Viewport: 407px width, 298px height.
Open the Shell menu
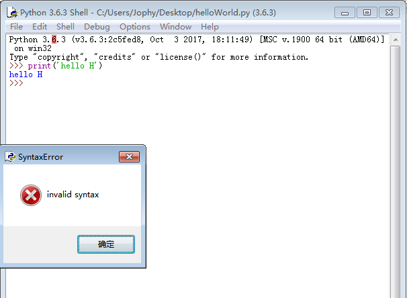point(65,27)
